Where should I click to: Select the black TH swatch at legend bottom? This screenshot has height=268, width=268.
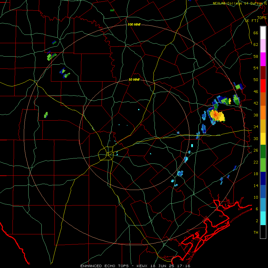coord(263,232)
